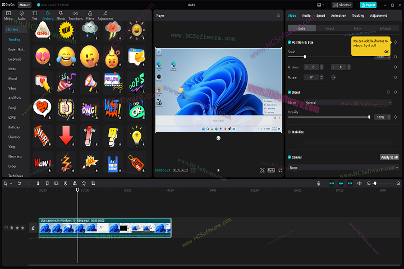Open the Menu dropdown in title bar
The height and width of the screenshot is (269, 404).
pos(24,4)
